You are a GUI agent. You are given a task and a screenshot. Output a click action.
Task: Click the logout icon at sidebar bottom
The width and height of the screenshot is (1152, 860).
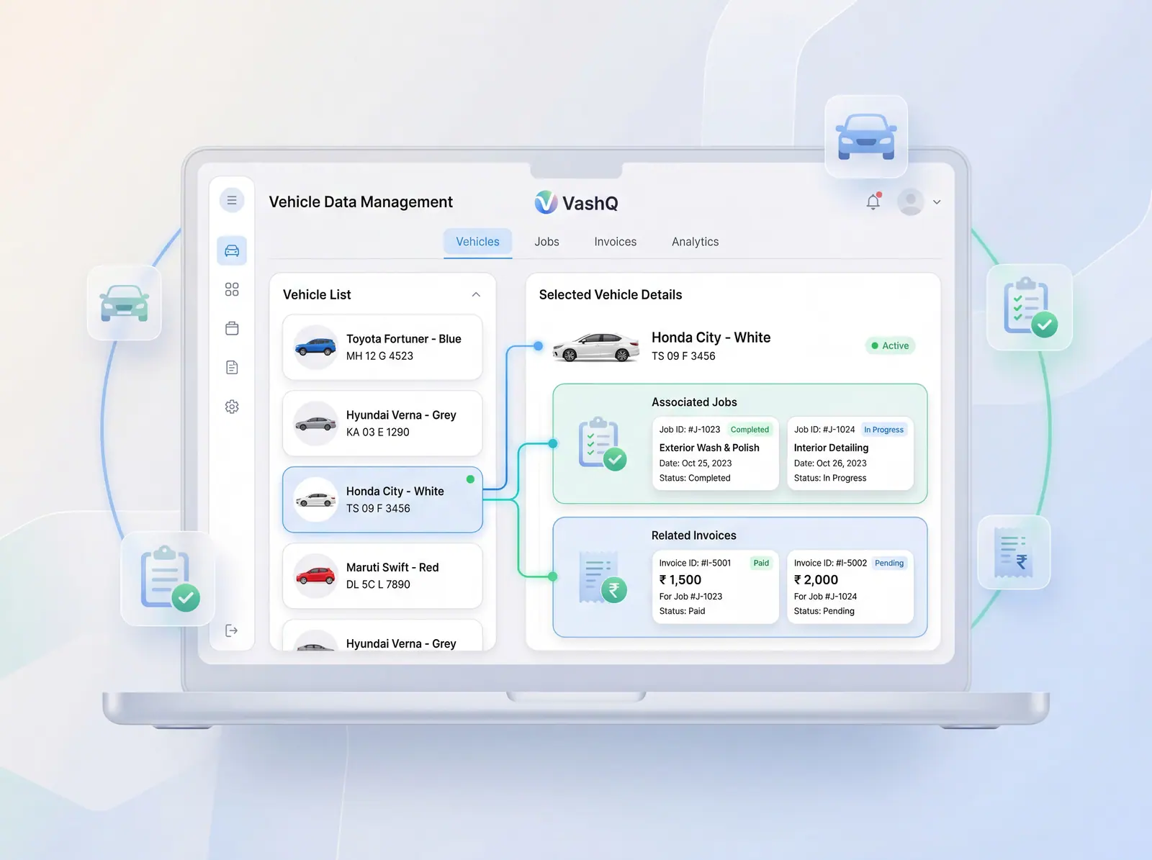[231, 630]
